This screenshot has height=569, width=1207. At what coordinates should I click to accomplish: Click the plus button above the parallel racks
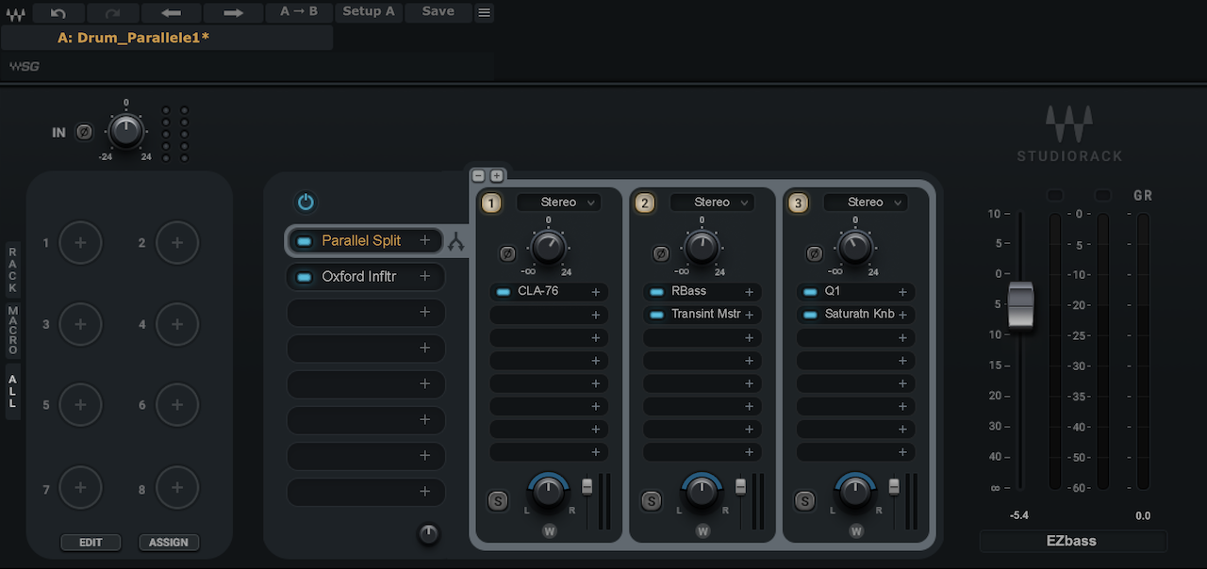click(x=496, y=175)
